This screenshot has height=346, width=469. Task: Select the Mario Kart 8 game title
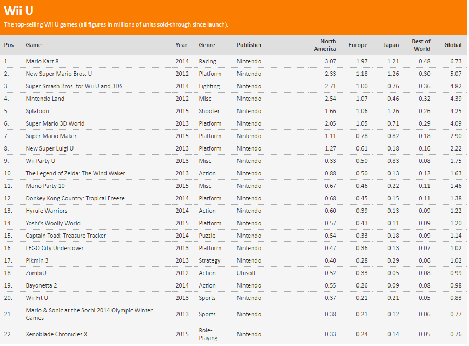tap(42, 61)
